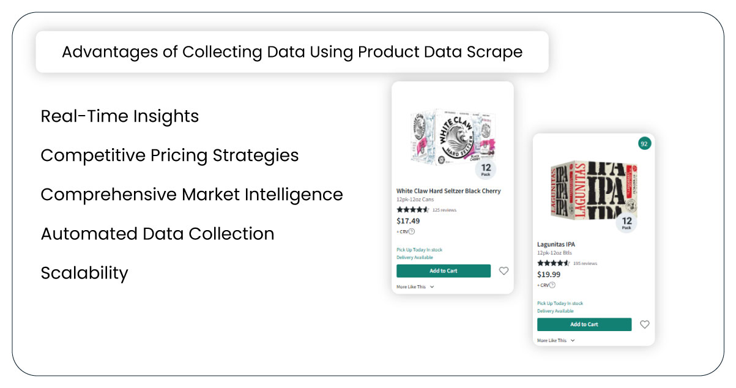Add White Claw Hard Seltzer to cart

pos(443,270)
